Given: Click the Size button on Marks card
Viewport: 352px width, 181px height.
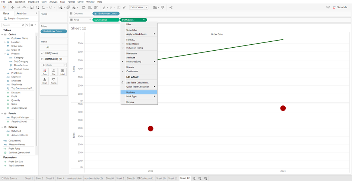Looking at the screenshot, I should pyautogui.click(x=54, y=72).
